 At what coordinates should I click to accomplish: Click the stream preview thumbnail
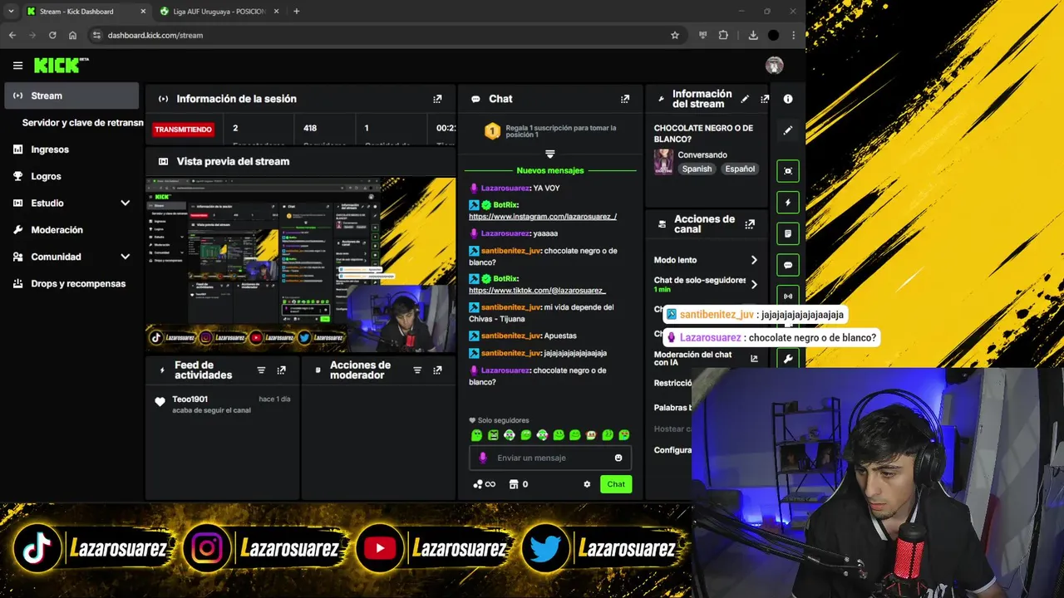coord(301,264)
